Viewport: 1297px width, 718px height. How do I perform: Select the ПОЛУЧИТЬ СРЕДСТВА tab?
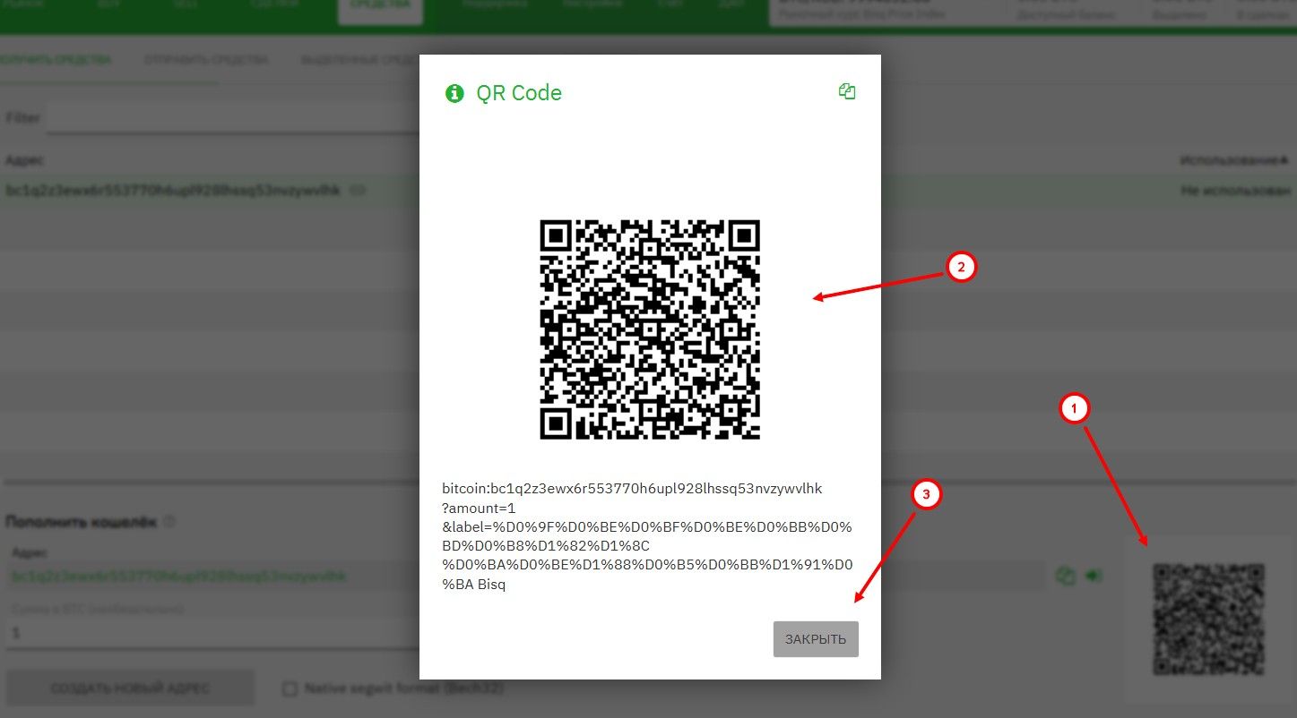[x=56, y=60]
